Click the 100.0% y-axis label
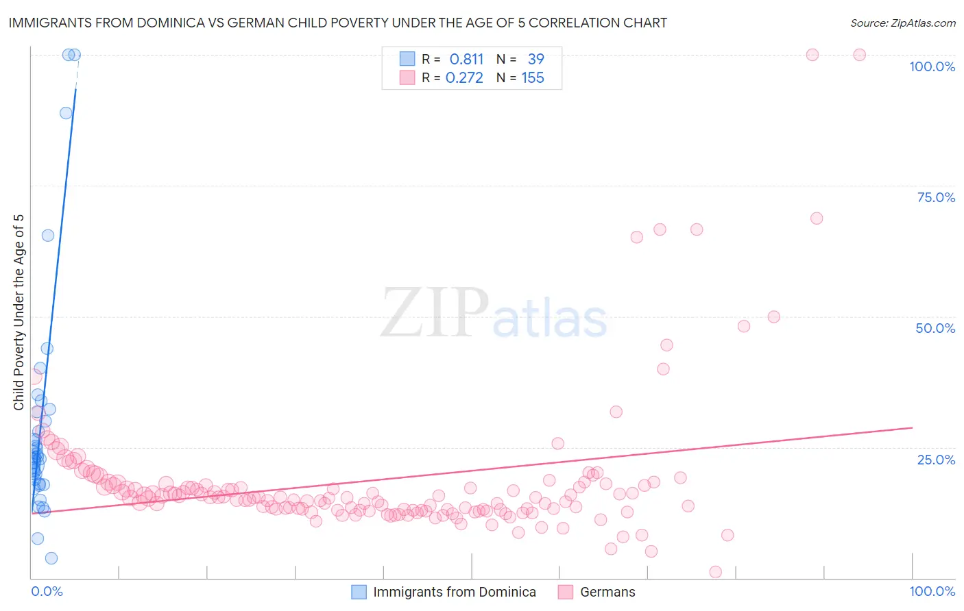Viewport: 964px width, 611px height. coord(932,66)
